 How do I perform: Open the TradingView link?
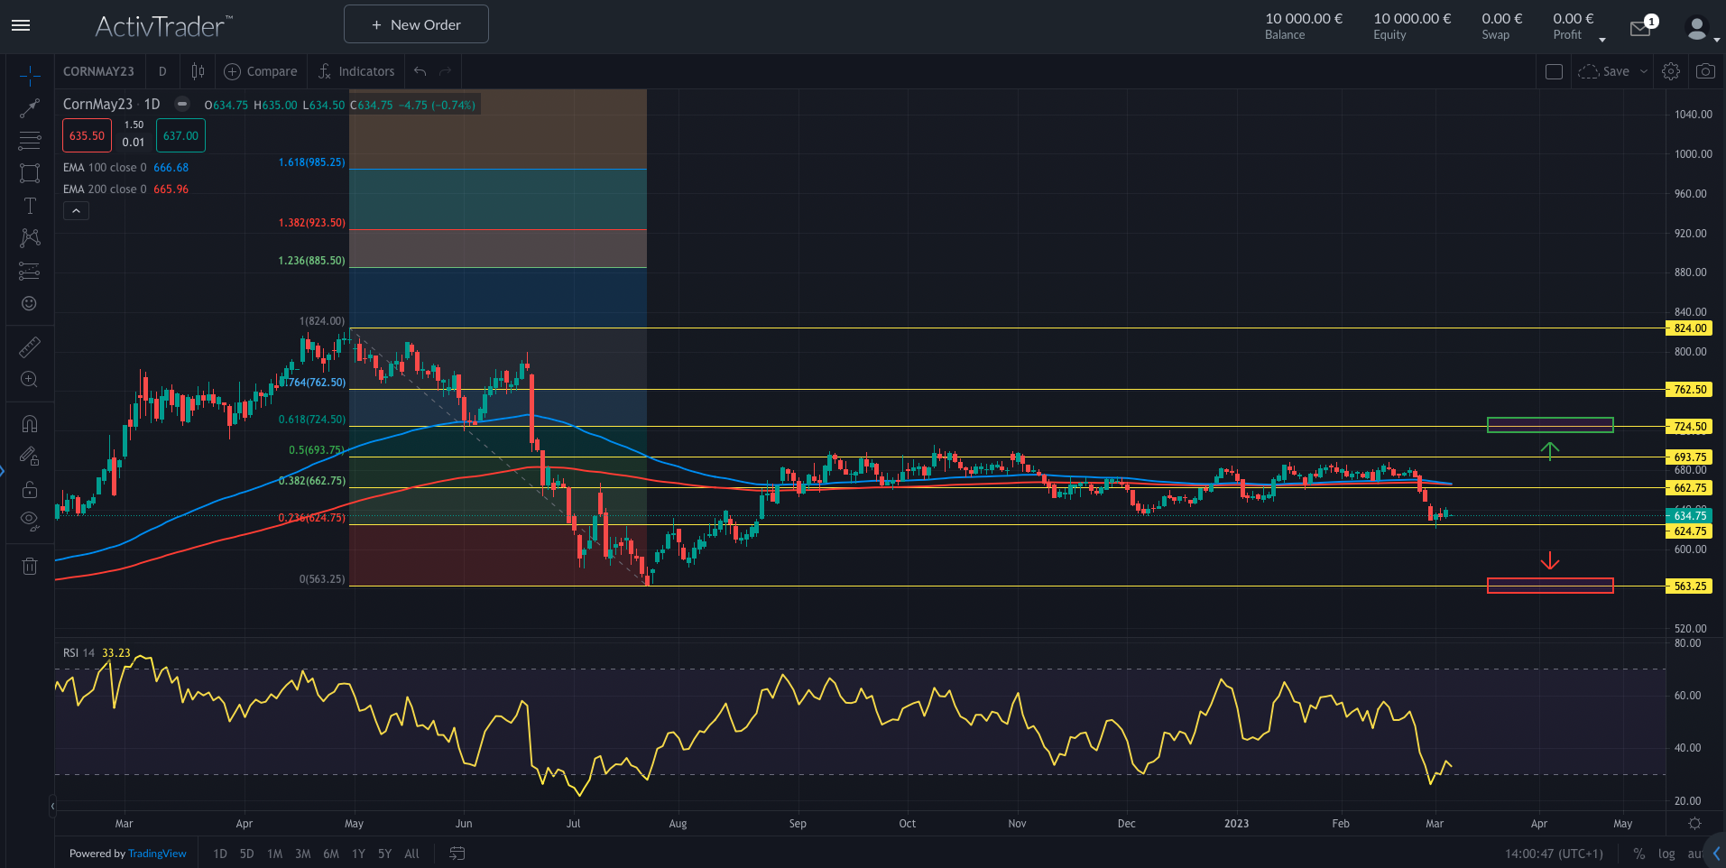coord(157,854)
